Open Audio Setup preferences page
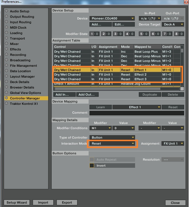 pyautogui.click(x=20, y=11)
